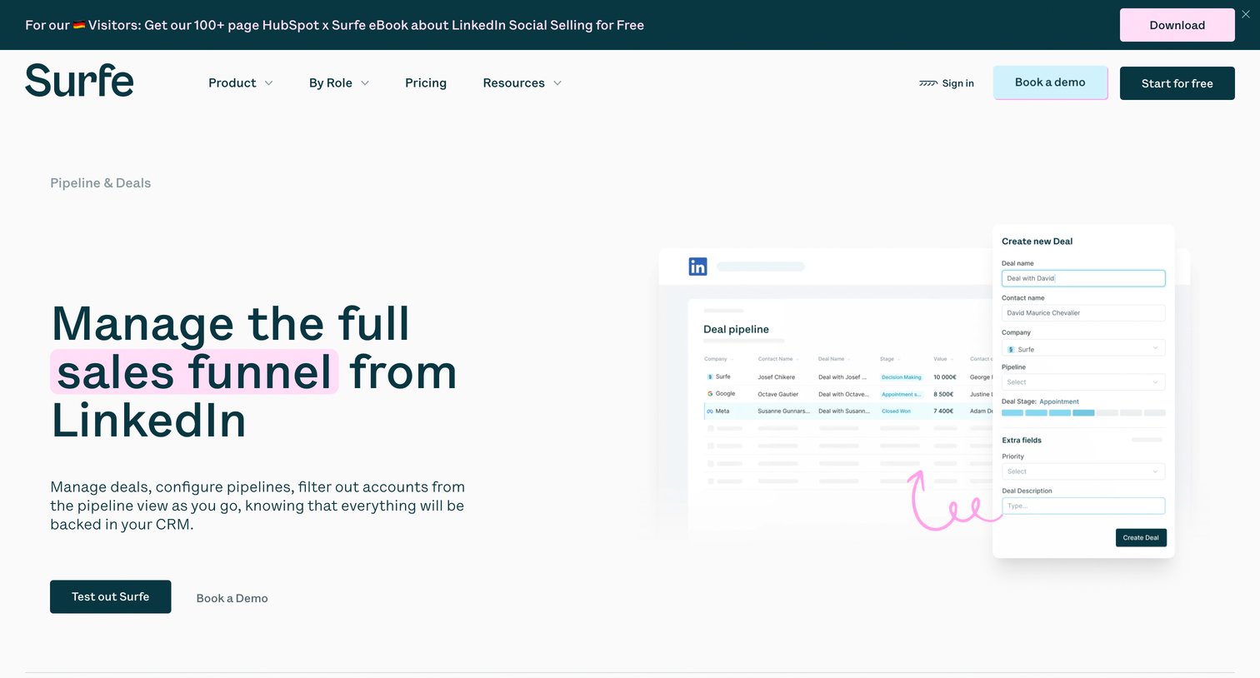The image size is (1260, 678).
Task: Follow the Book a Demo link below the headline
Action: coord(232,598)
